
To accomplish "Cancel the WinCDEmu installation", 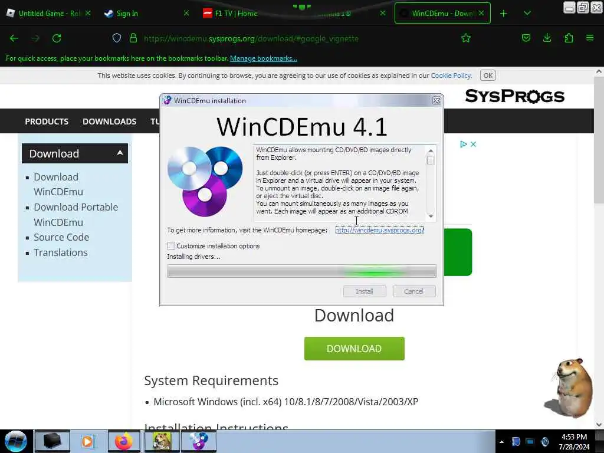I will 413,291.
